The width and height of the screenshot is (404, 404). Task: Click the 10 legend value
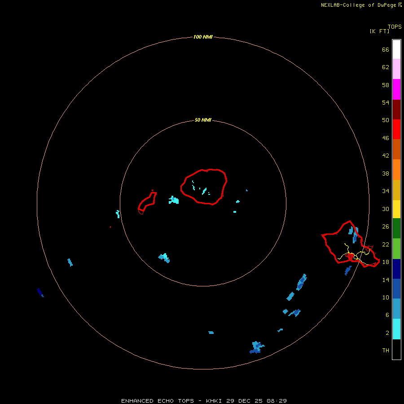386,297
